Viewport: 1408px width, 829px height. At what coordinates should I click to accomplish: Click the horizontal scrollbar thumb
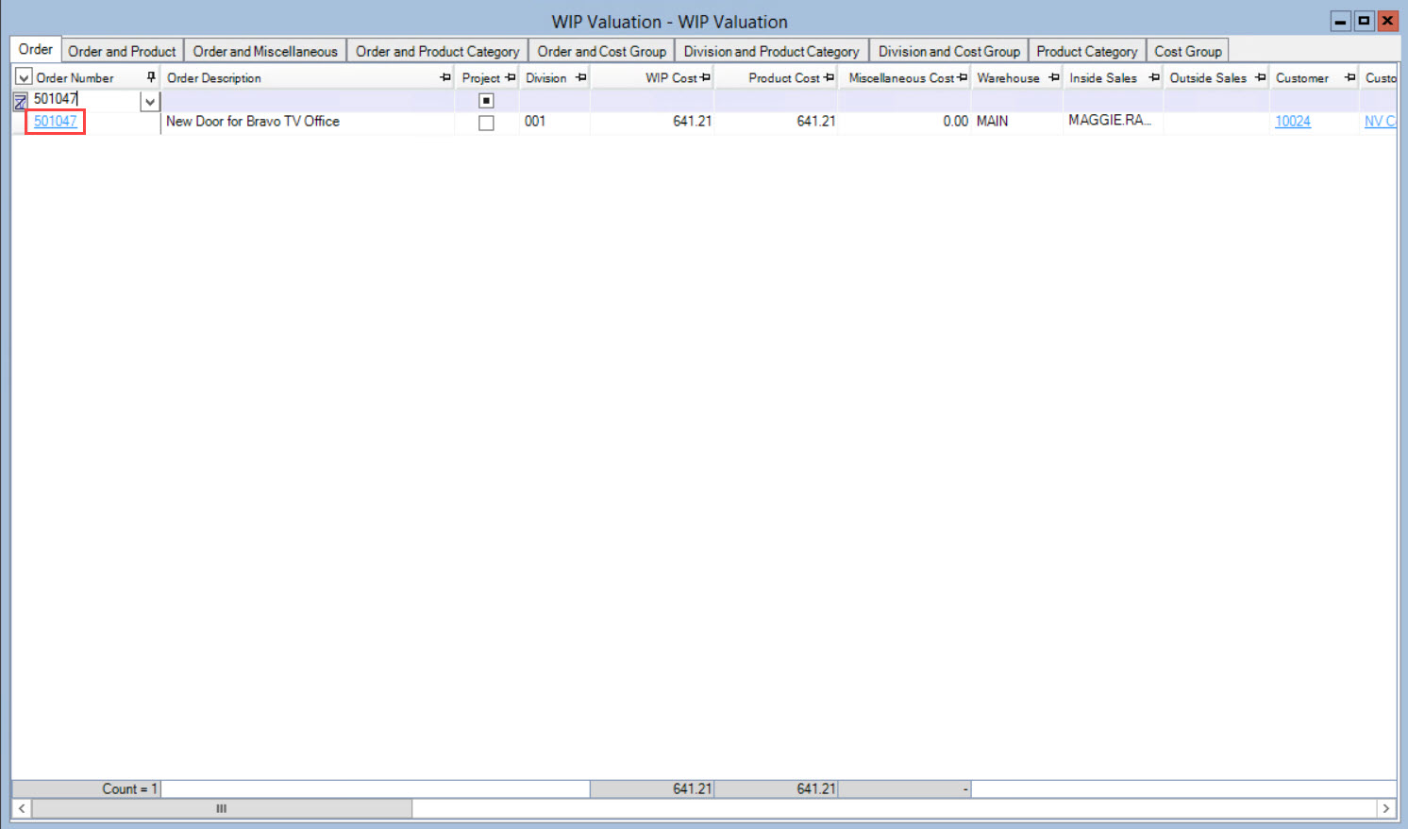(x=222, y=808)
